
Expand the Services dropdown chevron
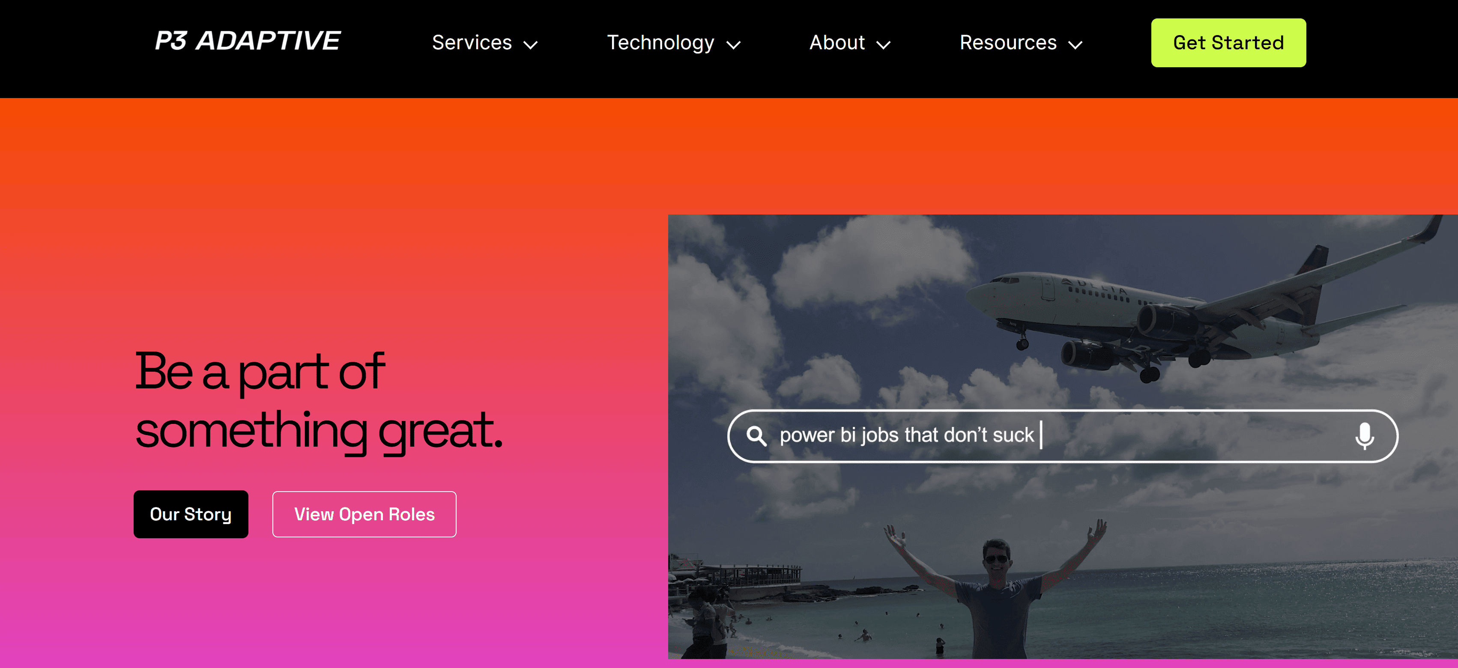click(530, 45)
